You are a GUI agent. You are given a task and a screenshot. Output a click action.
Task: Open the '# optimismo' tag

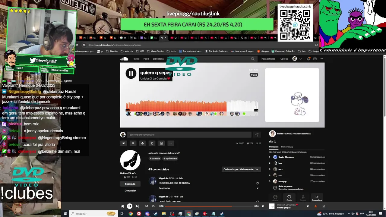point(170,159)
